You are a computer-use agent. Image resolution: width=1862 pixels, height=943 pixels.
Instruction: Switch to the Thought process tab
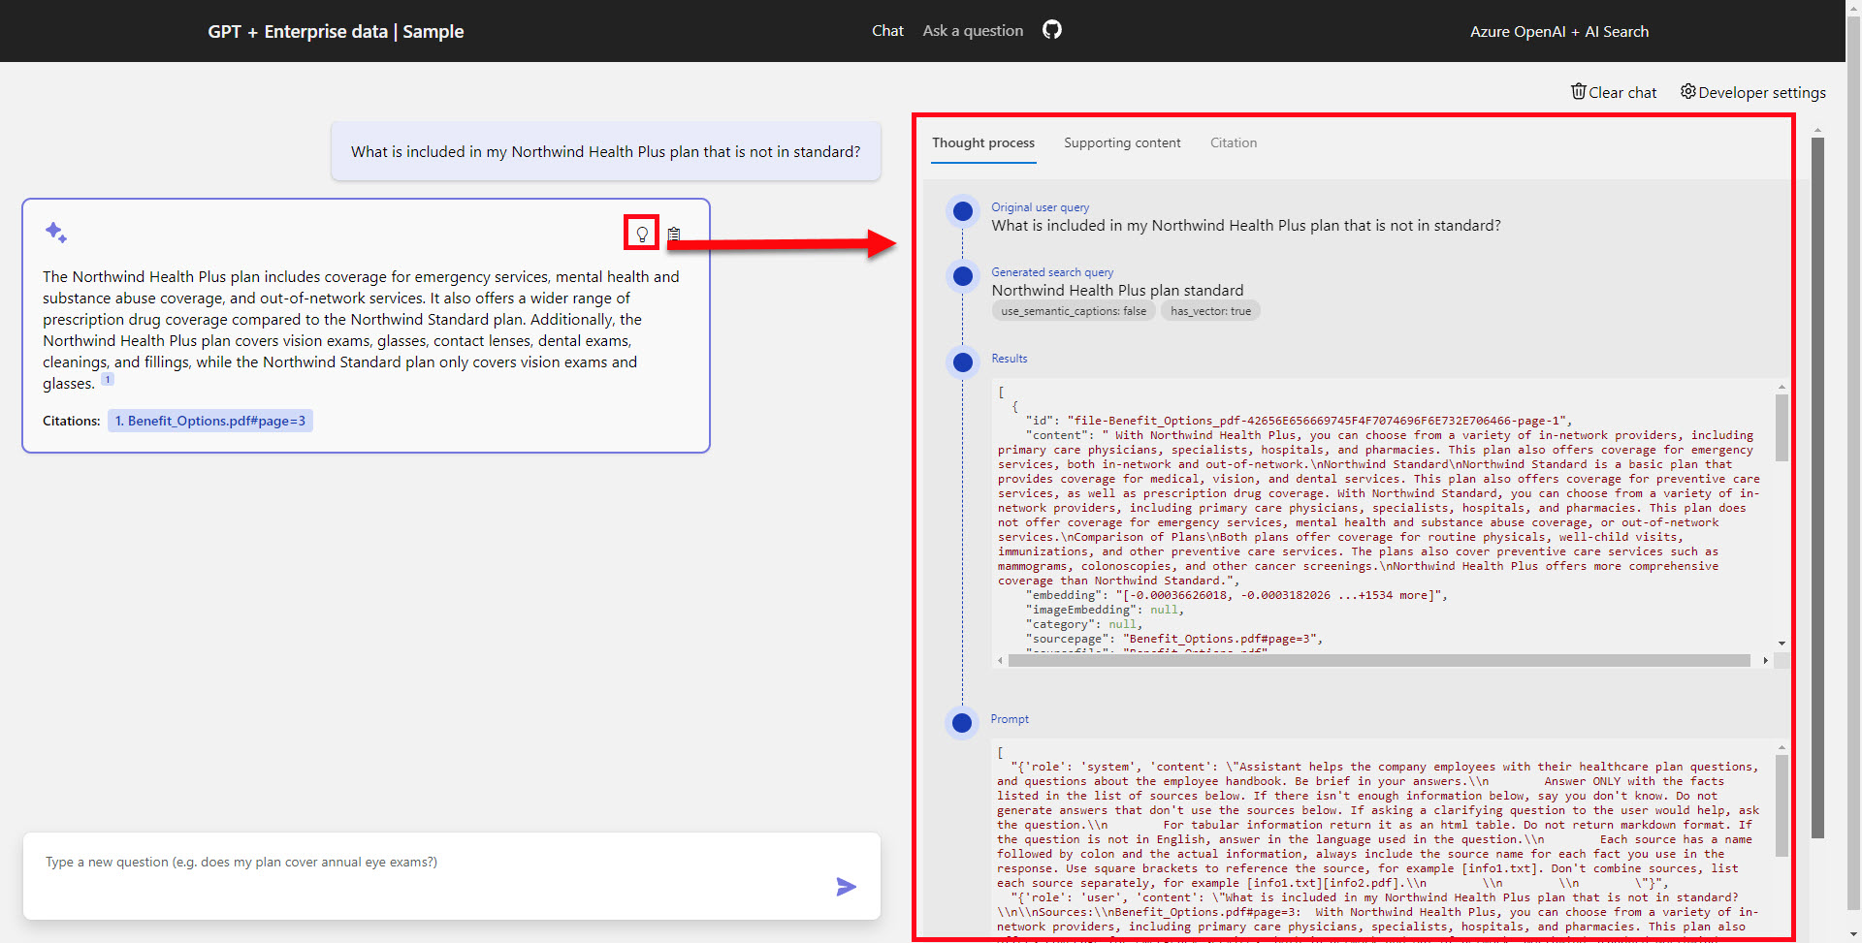pos(983,142)
